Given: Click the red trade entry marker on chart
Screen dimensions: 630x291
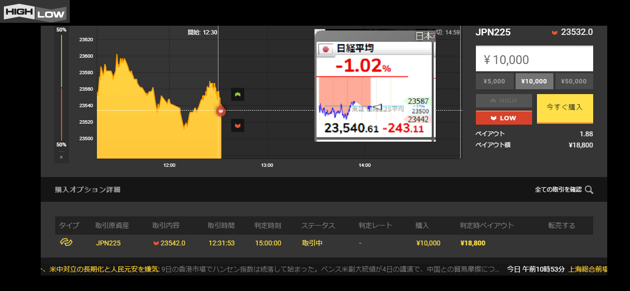Looking at the screenshot, I should tap(221, 111).
